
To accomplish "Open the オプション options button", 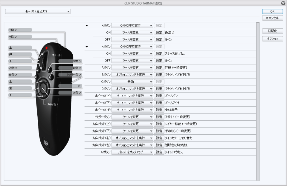I will point(272,39).
